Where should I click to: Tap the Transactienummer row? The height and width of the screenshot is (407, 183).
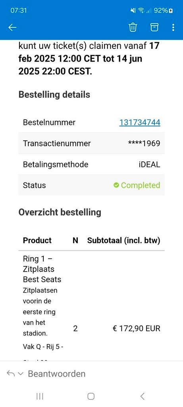pos(91,143)
